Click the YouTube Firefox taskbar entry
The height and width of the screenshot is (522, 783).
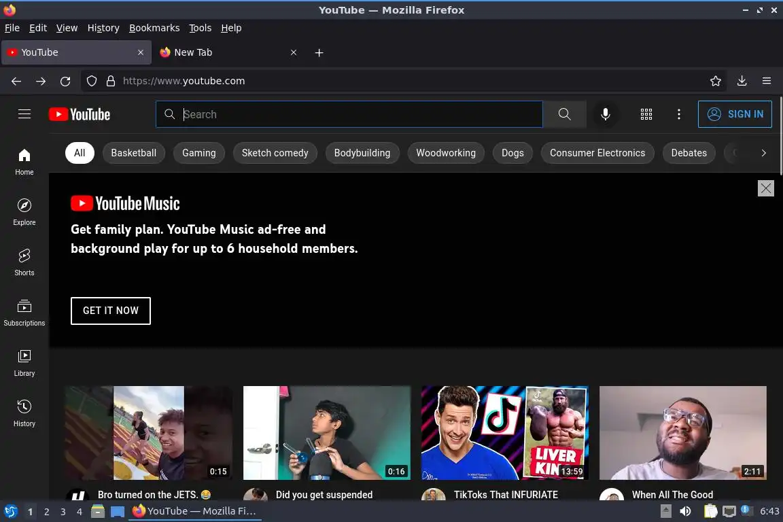pyautogui.click(x=195, y=512)
